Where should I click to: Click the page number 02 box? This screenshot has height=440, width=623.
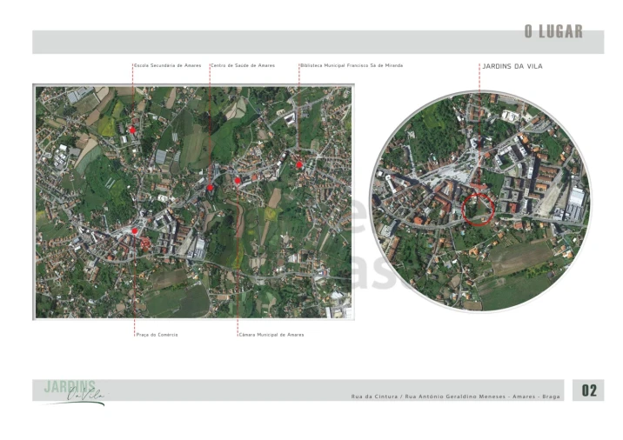pyautogui.click(x=589, y=390)
